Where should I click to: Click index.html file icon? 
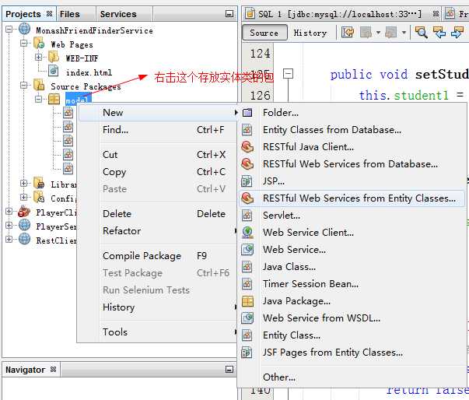click(x=54, y=72)
